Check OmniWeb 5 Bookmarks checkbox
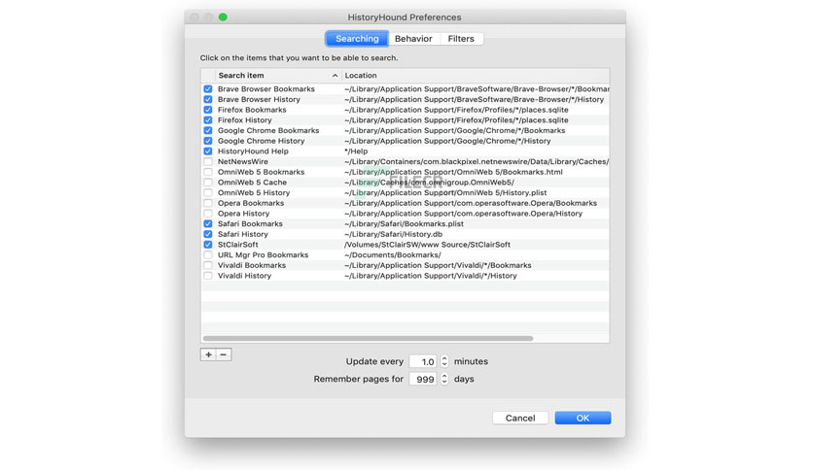 tap(208, 172)
